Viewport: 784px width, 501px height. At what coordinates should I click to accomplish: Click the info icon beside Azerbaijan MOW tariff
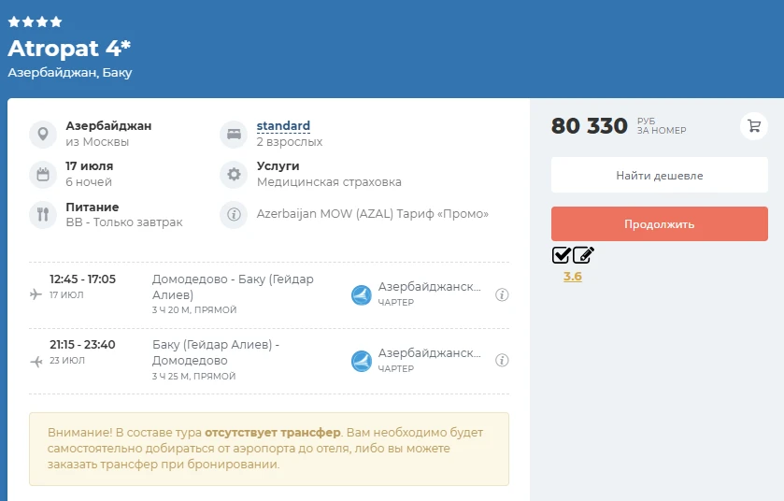click(234, 214)
